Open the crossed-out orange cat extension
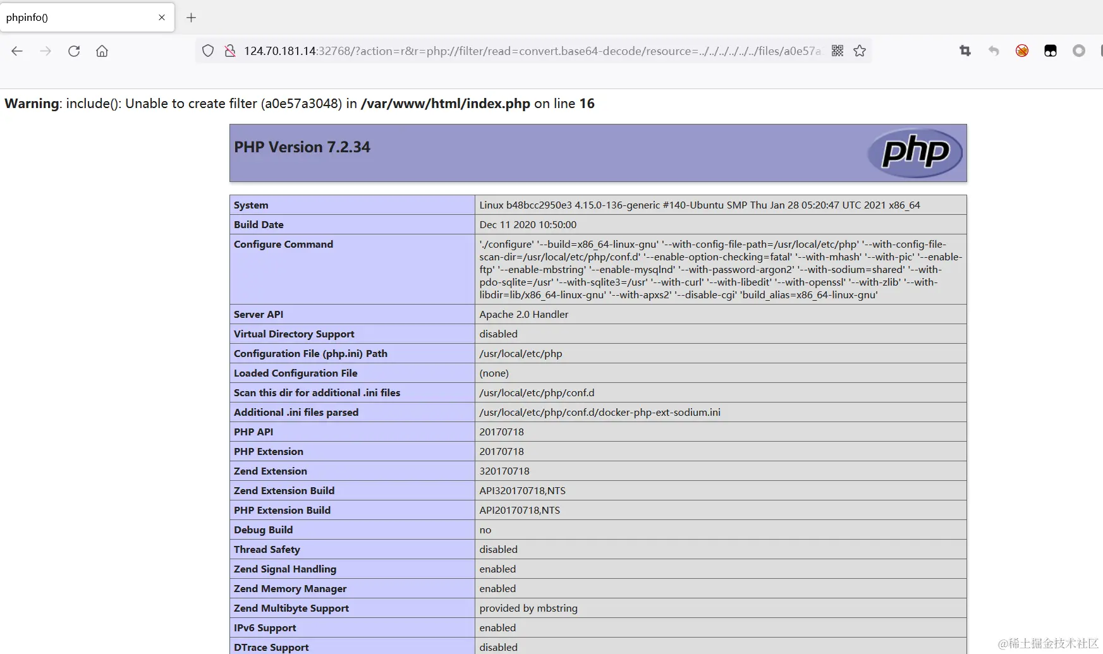This screenshot has height=654, width=1103. tap(1022, 51)
